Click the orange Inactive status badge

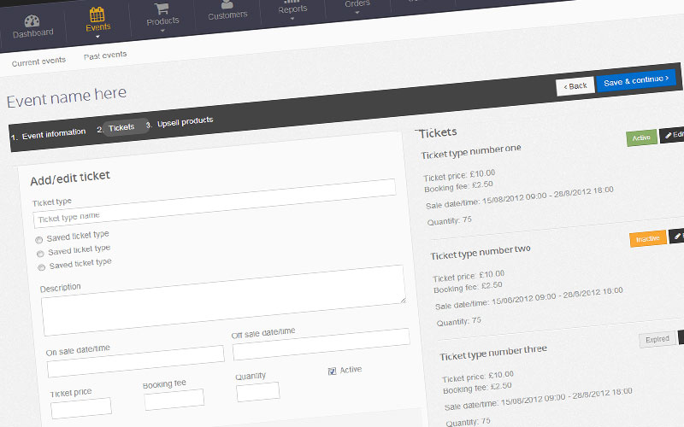pyautogui.click(x=647, y=238)
